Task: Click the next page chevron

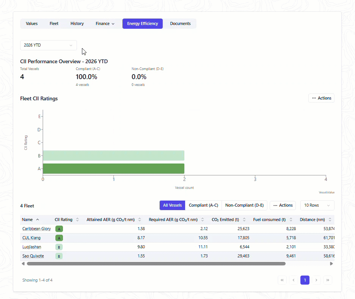Action: tap(316, 280)
